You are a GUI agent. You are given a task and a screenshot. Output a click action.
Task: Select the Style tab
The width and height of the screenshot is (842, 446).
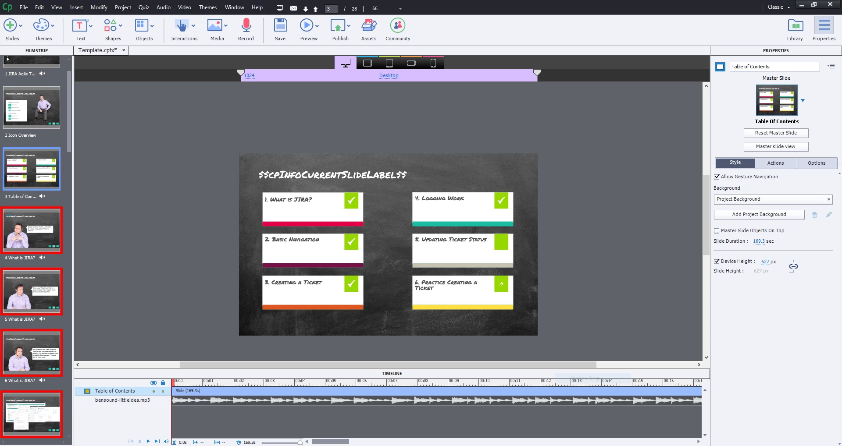(735, 163)
